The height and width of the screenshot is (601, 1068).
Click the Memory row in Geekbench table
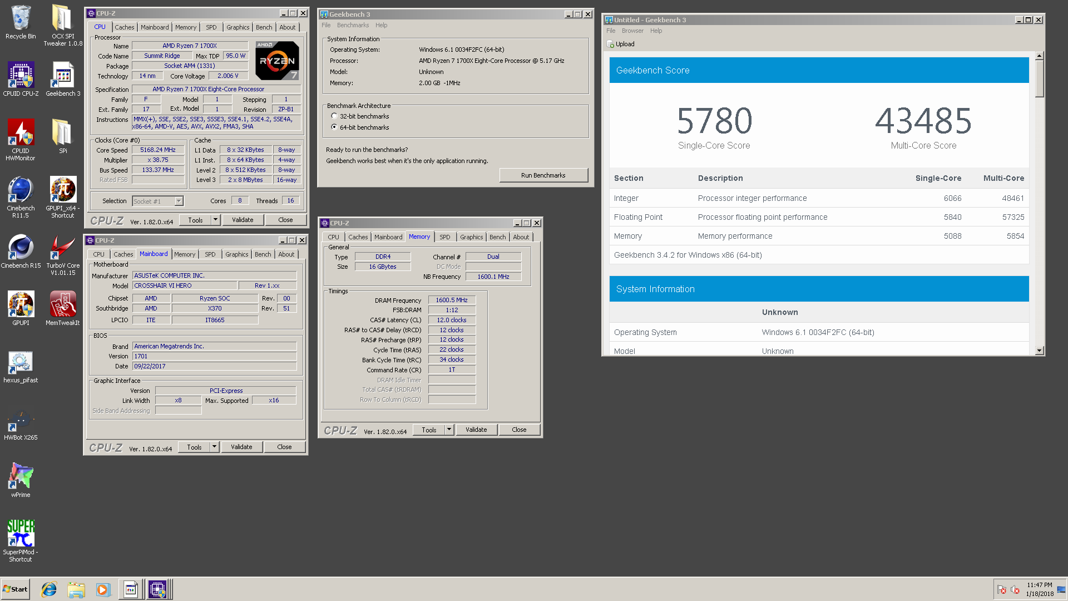tap(819, 236)
